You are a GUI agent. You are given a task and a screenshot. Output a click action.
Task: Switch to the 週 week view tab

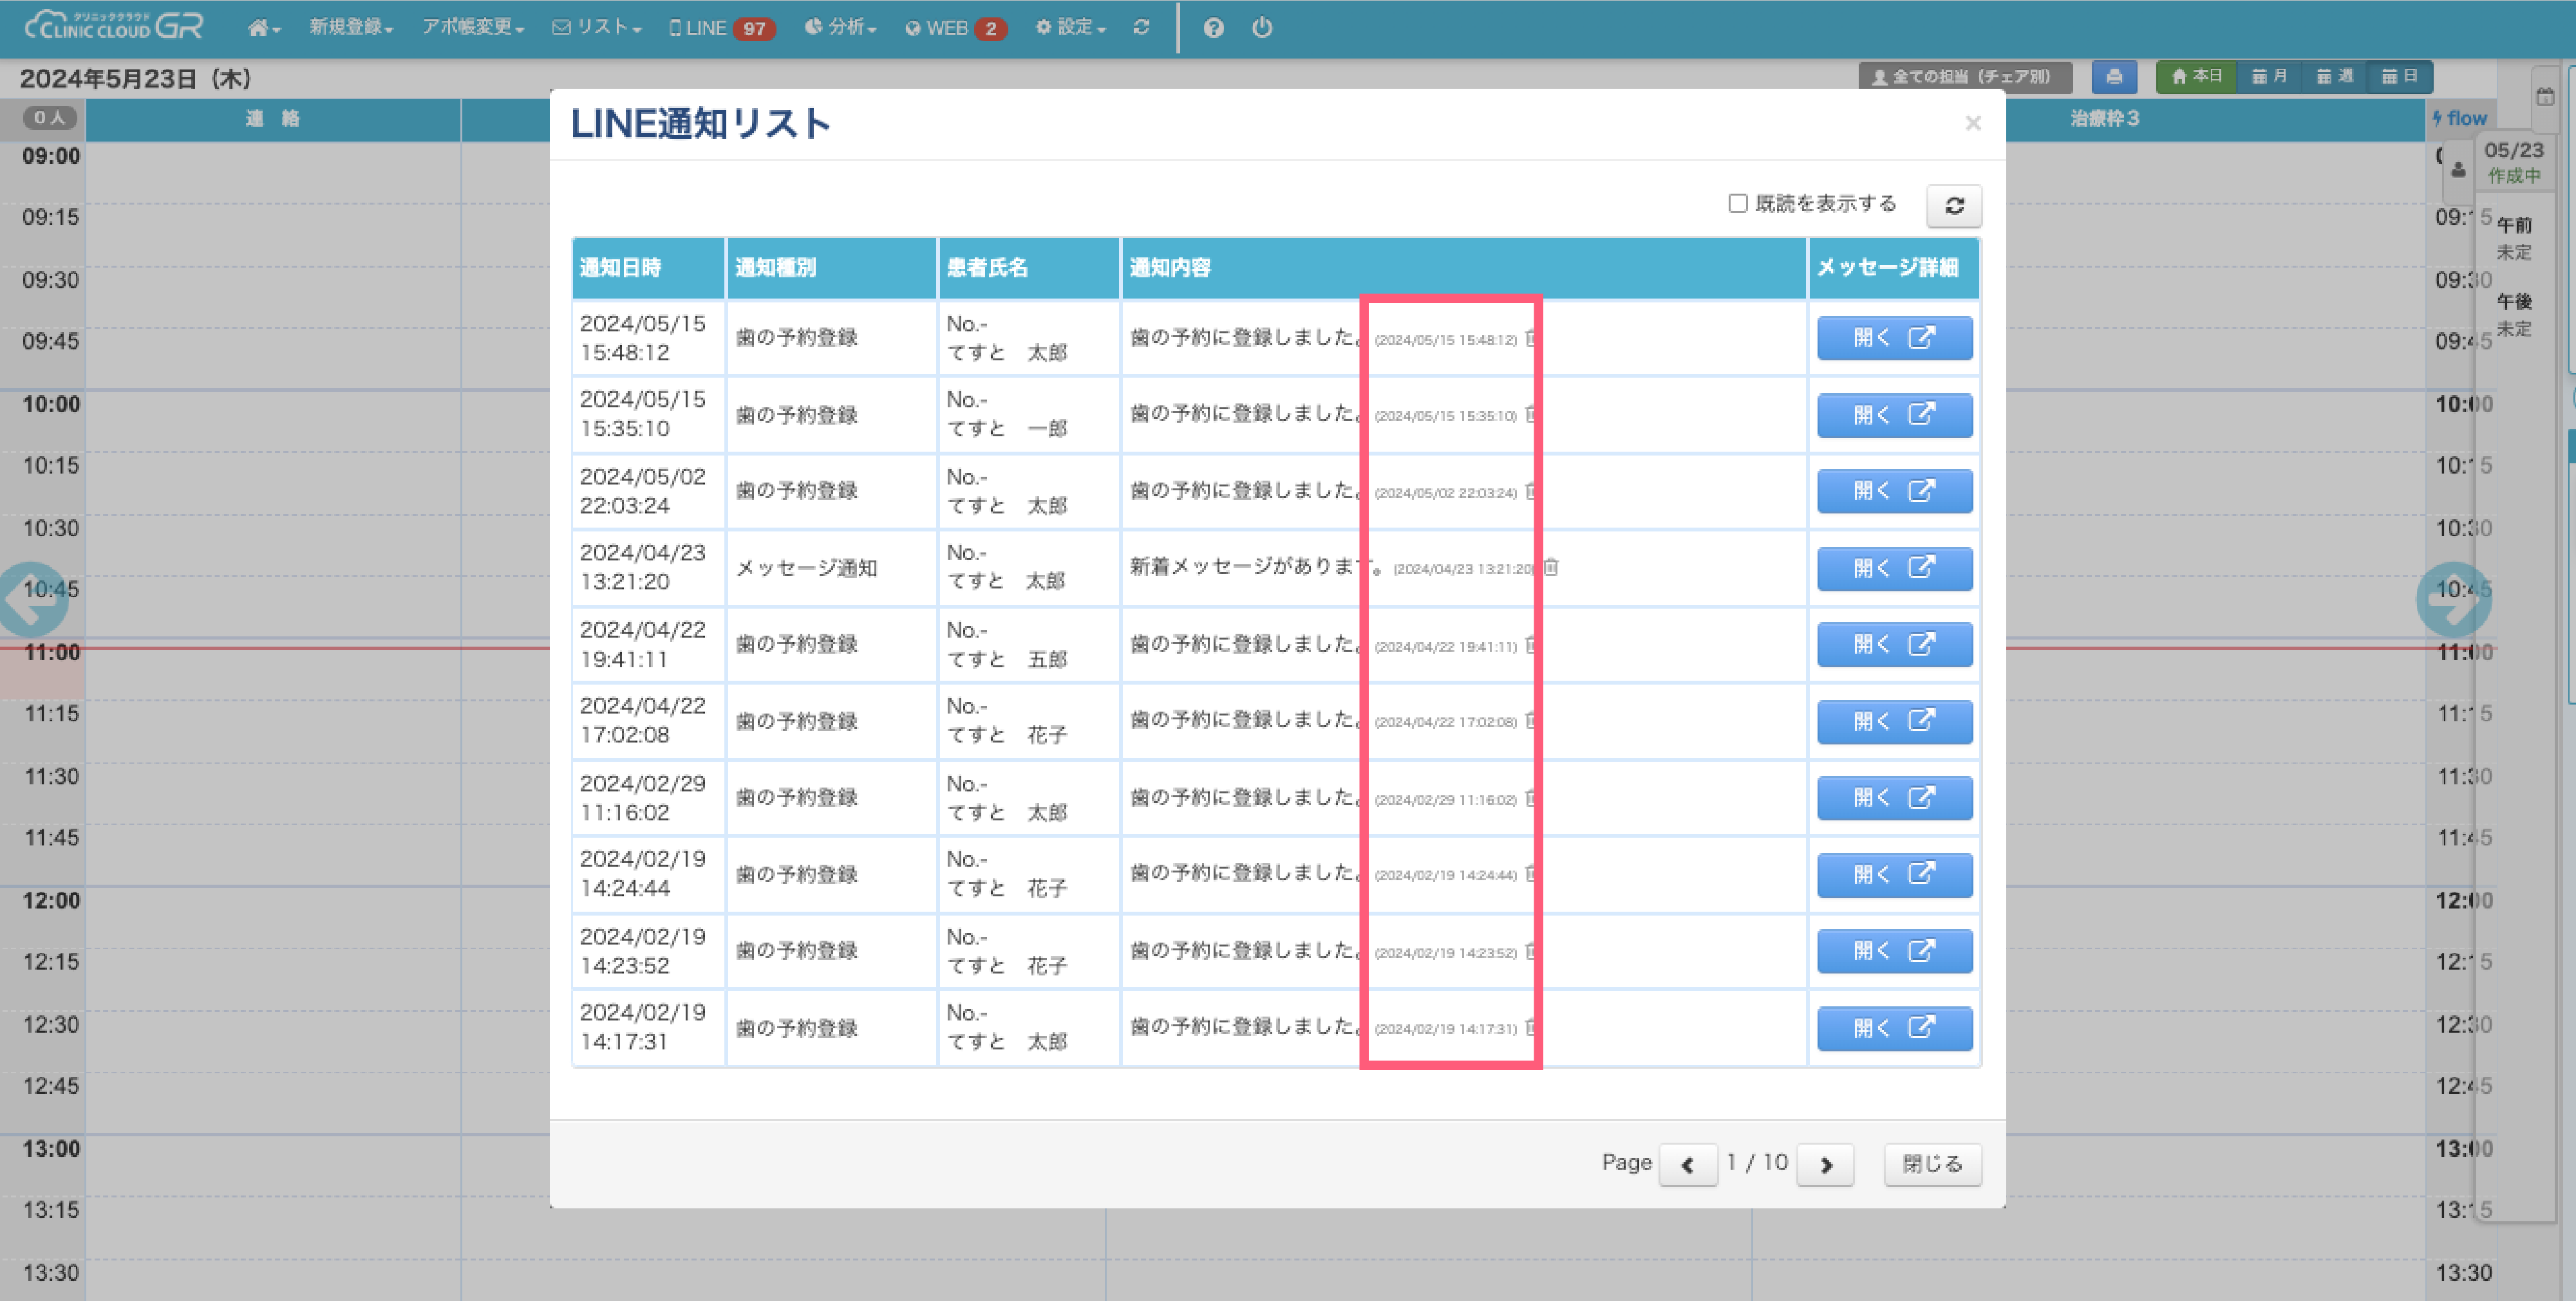pos(2334,77)
